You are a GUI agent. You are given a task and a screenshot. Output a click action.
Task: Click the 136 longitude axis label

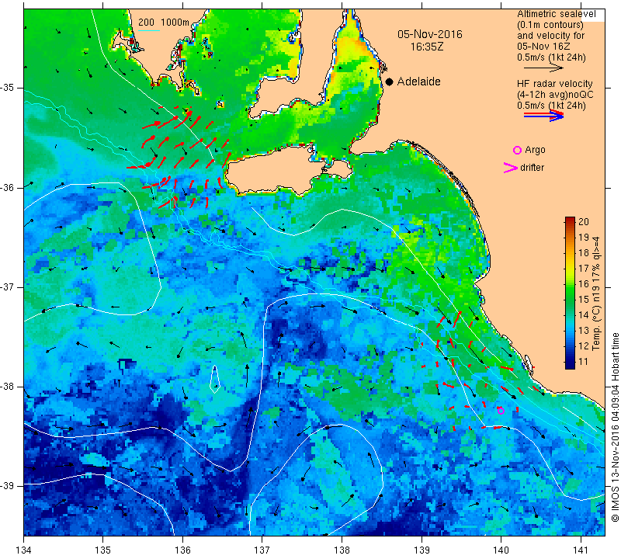coord(182,550)
